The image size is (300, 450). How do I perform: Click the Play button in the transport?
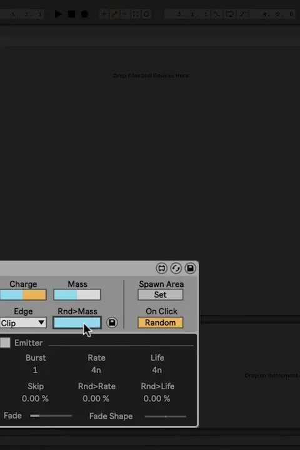(58, 14)
